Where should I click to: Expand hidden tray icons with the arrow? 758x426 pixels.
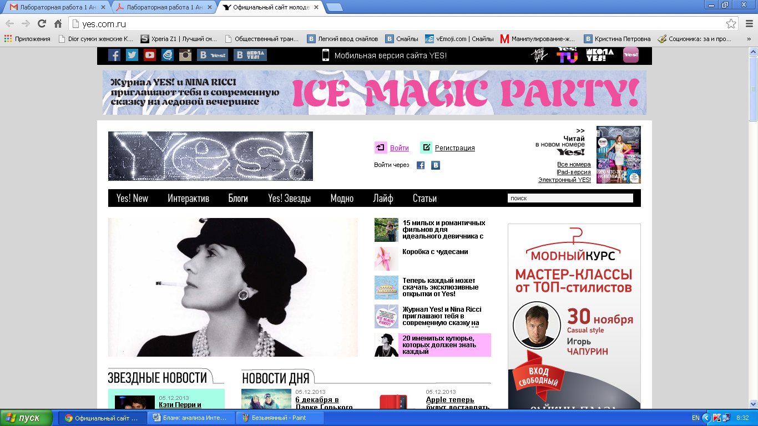706,418
